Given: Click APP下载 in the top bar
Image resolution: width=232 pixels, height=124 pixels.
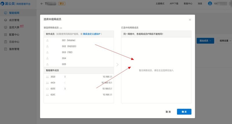Looking at the screenshot, I should [174, 3].
